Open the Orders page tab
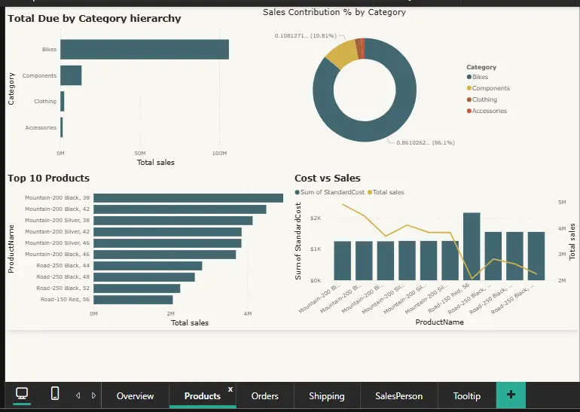Viewport: 580px width, 412px height. pyautogui.click(x=265, y=395)
